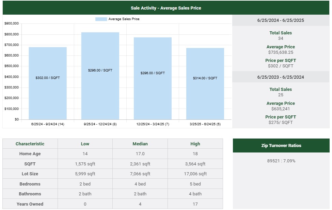Select the Home Age row label
The image size is (332, 210).
tap(30, 154)
